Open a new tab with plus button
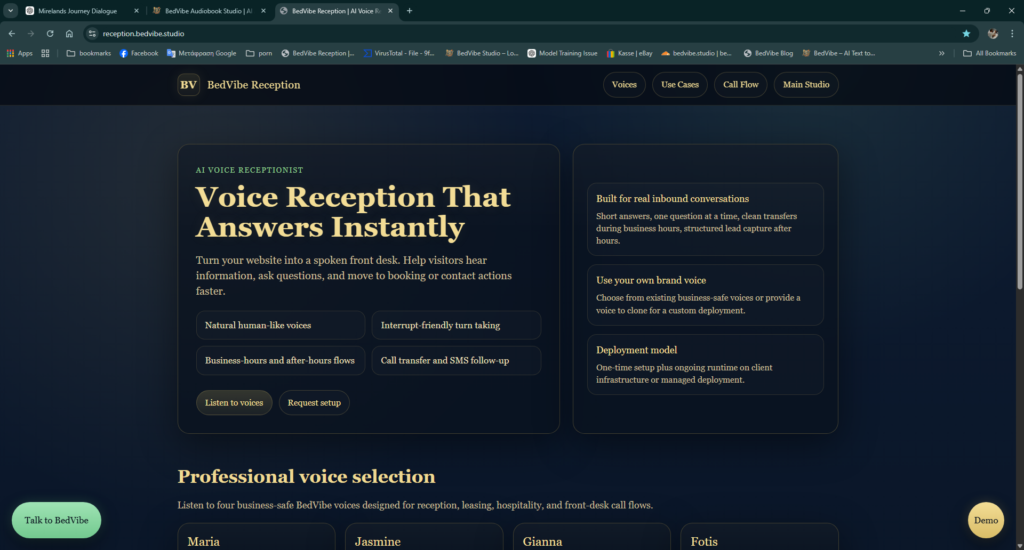Viewport: 1024px width, 550px height. 410,11
